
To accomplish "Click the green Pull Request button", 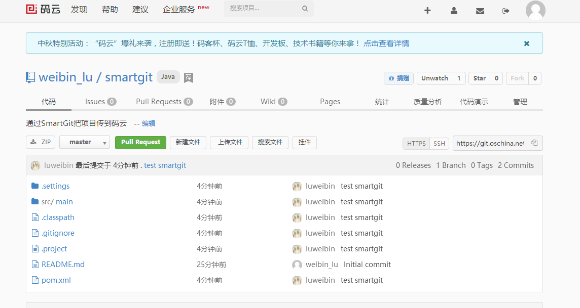I will point(140,143).
